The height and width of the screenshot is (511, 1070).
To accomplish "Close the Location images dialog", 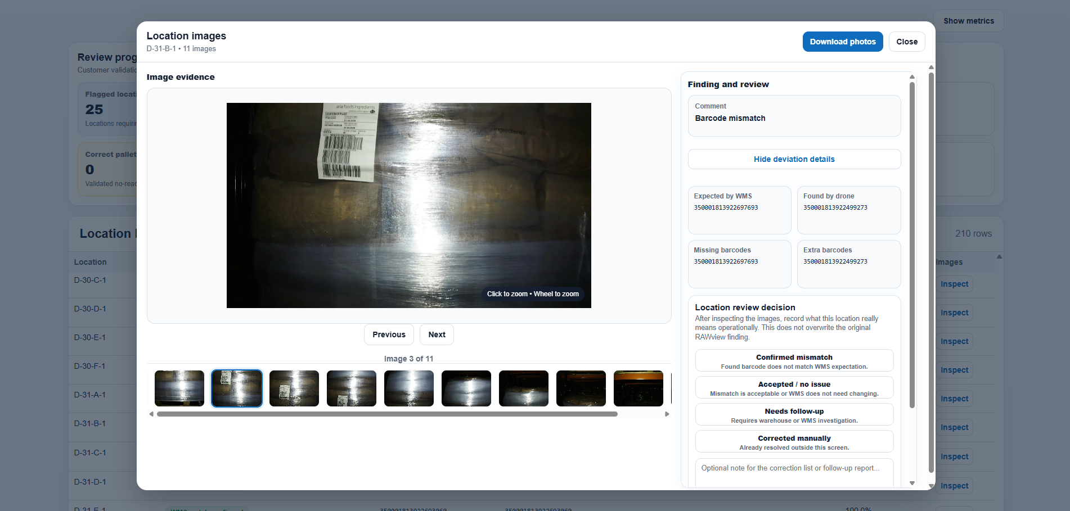I will tap(907, 42).
